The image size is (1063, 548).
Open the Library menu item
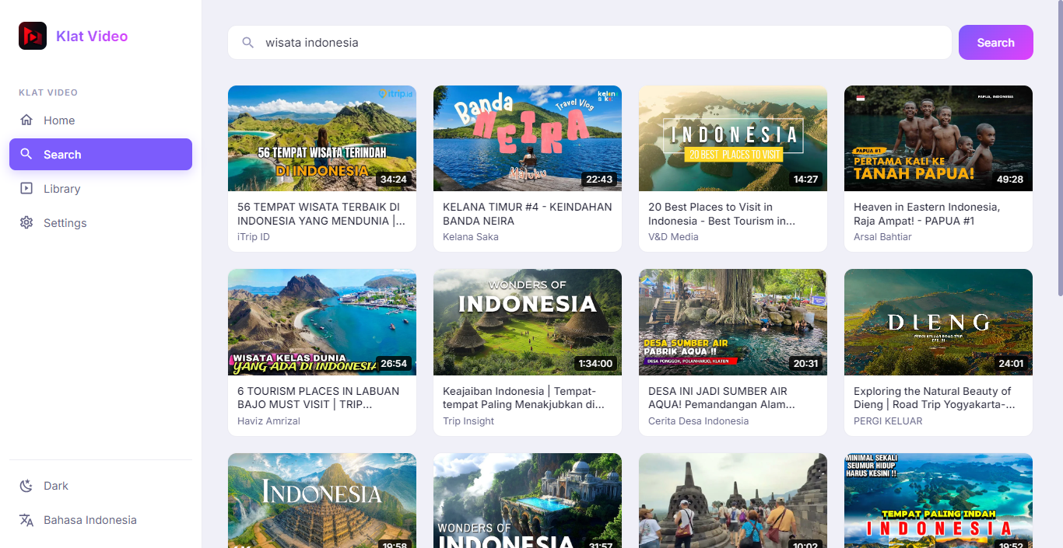tap(100, 188)
